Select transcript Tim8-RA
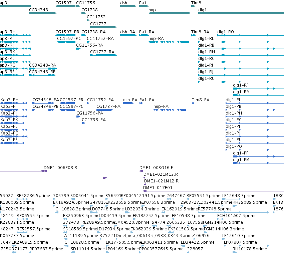Image resolution: width=284 pixels, height=254 pixels. tap(194, 35)
